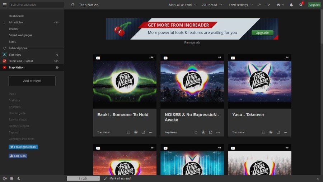Mark Yasu - Takeover as read
This screenshot has height=182, width=323.
(271, 132)
